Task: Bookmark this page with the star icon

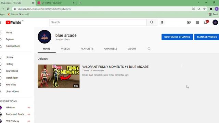Action: [x=204, y=9]
